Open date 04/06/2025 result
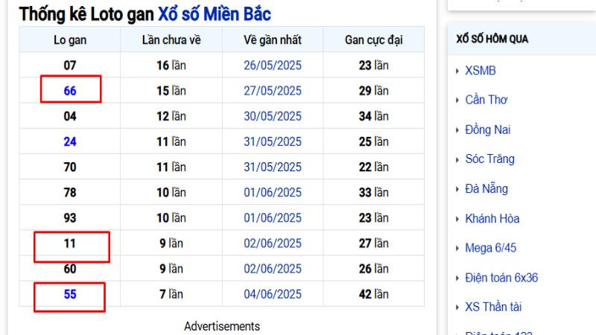Screen dimensions: 596x335 click(x=273, y=294)
